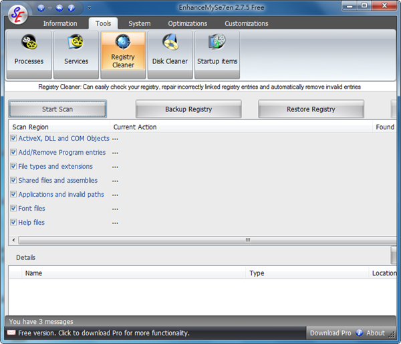Open the Disk Cleaner tool
The height and width of the screenshot is (344, 401).
tap(170, 55)
